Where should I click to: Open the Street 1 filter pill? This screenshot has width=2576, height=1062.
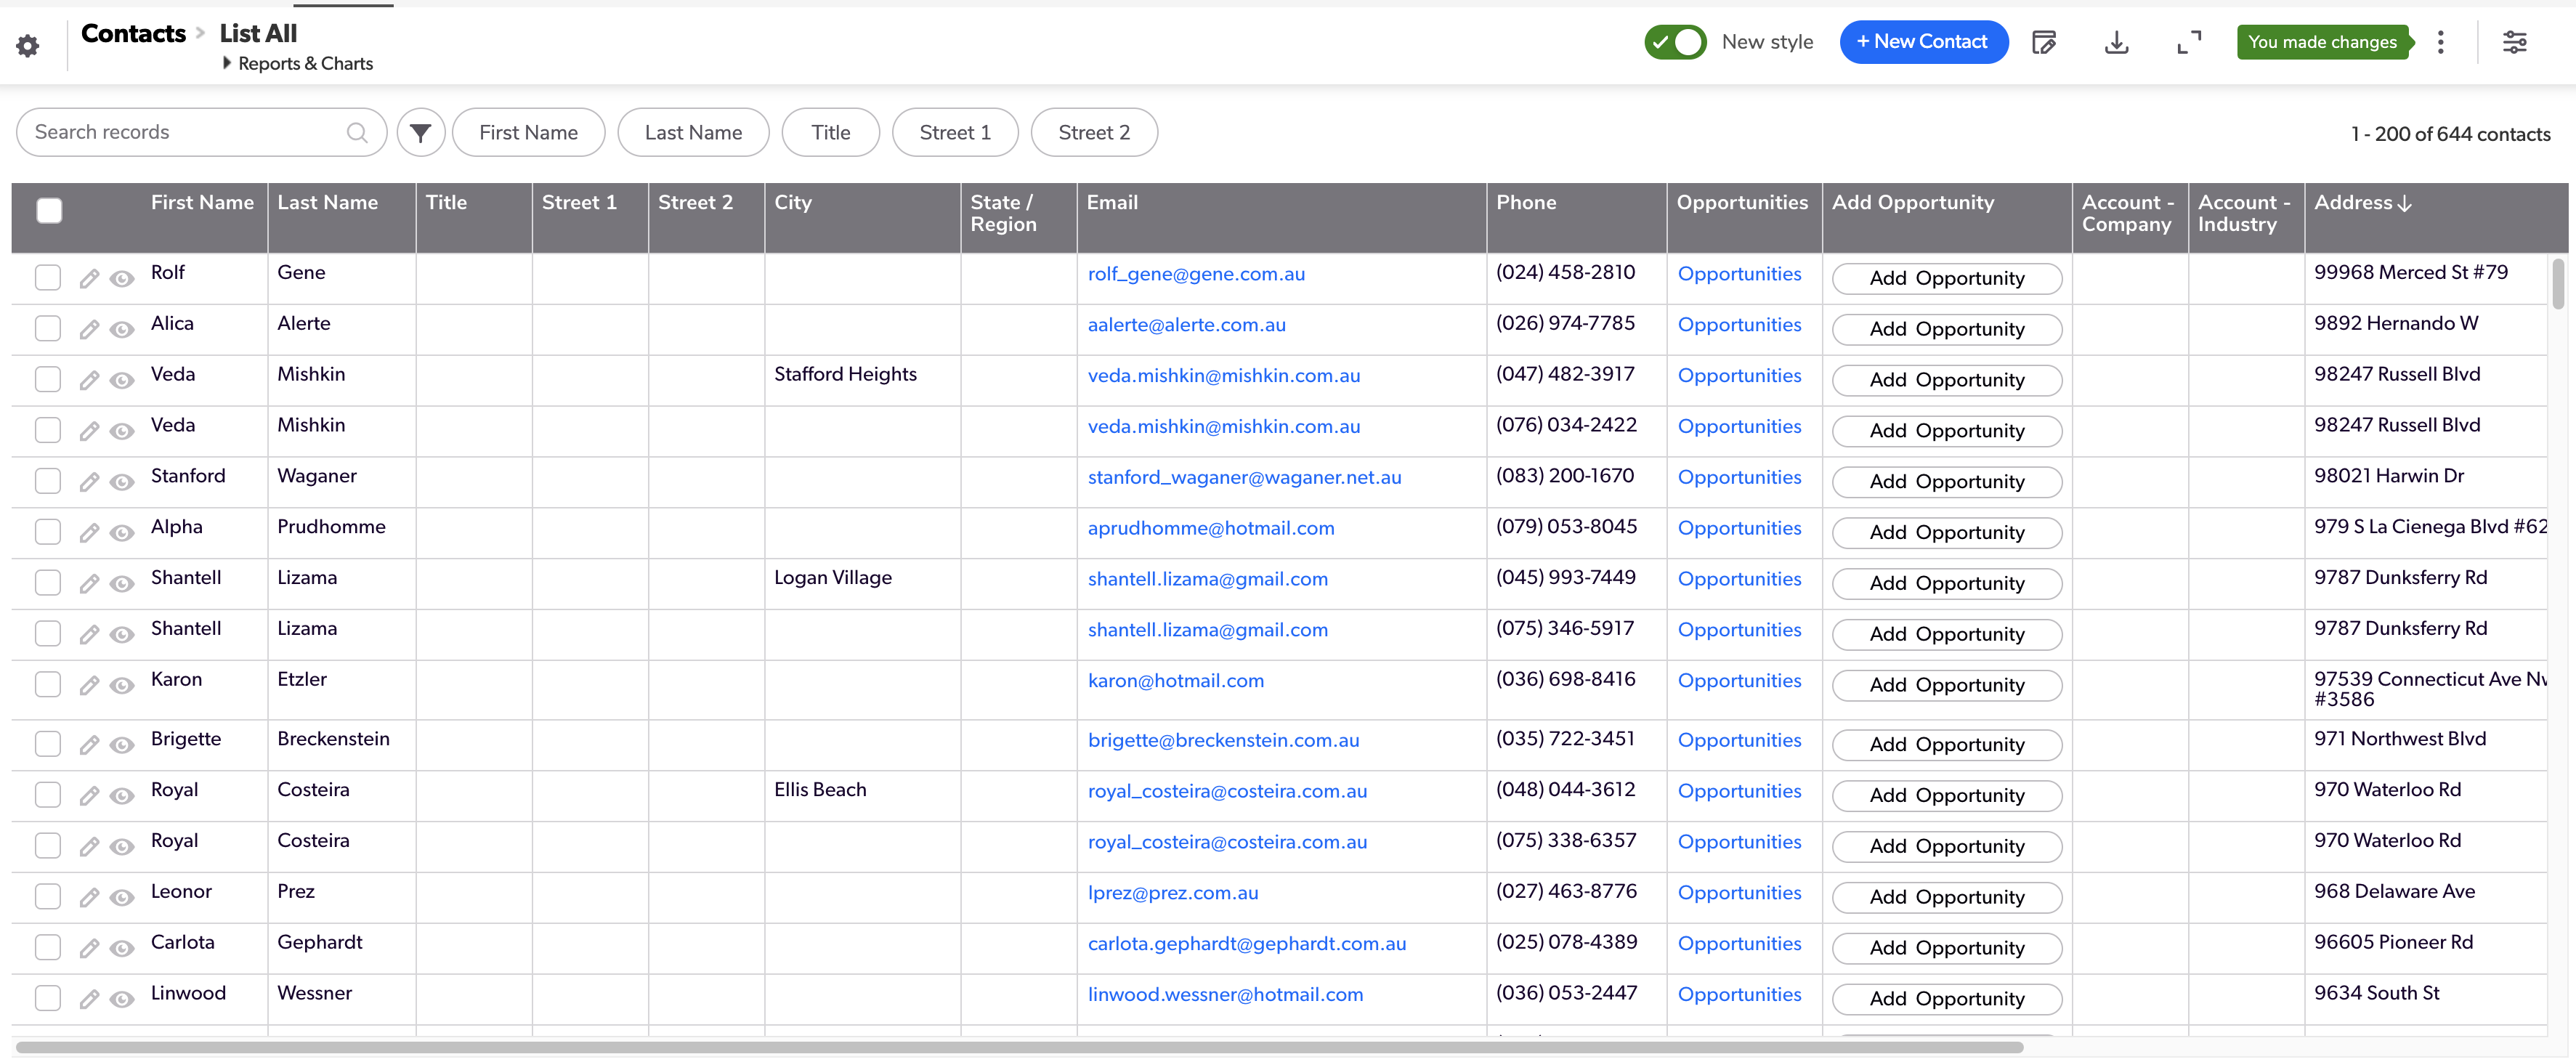955,132
